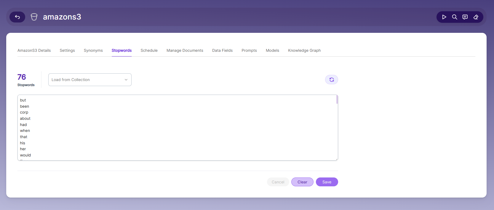Screen dimensions: 494x210
Task: Select the Schedule tab
Action: 149,51
